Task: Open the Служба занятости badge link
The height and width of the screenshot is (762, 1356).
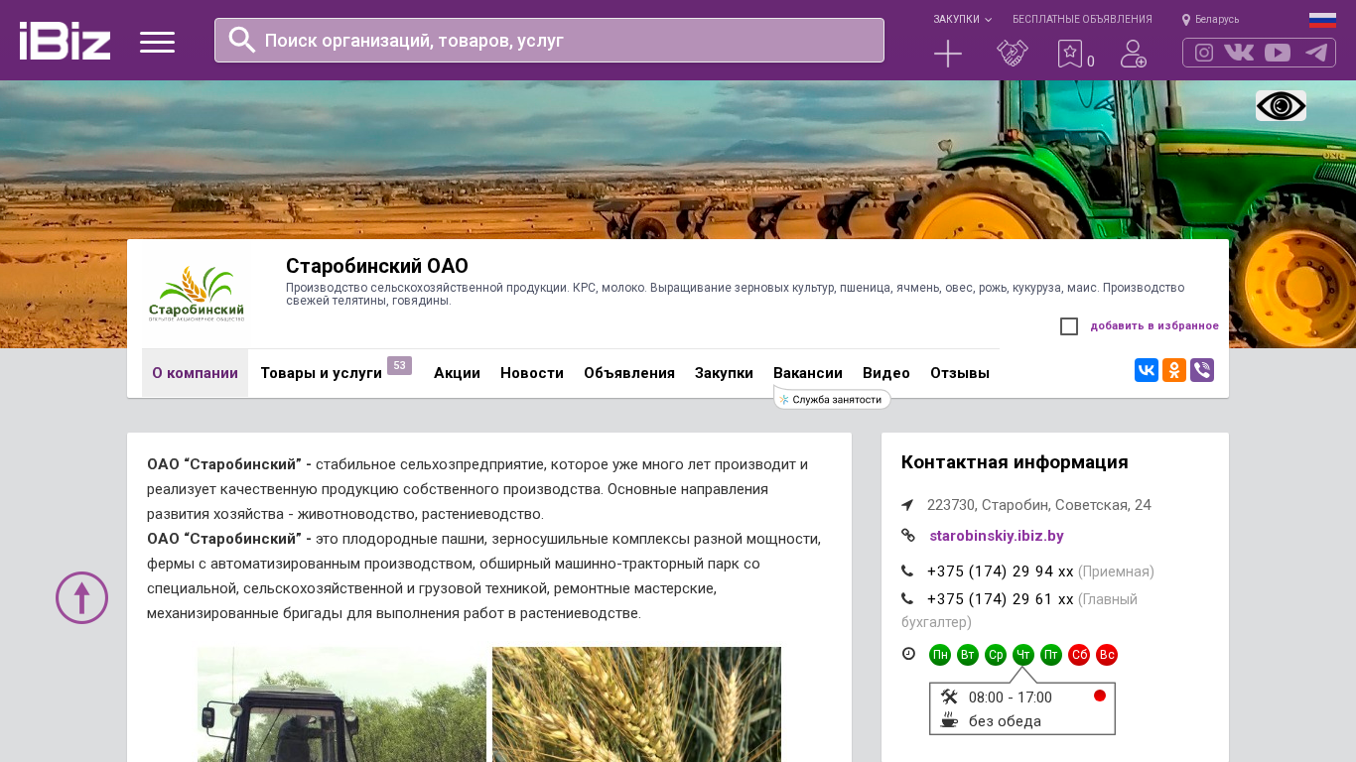Action: tap(832, 399)
